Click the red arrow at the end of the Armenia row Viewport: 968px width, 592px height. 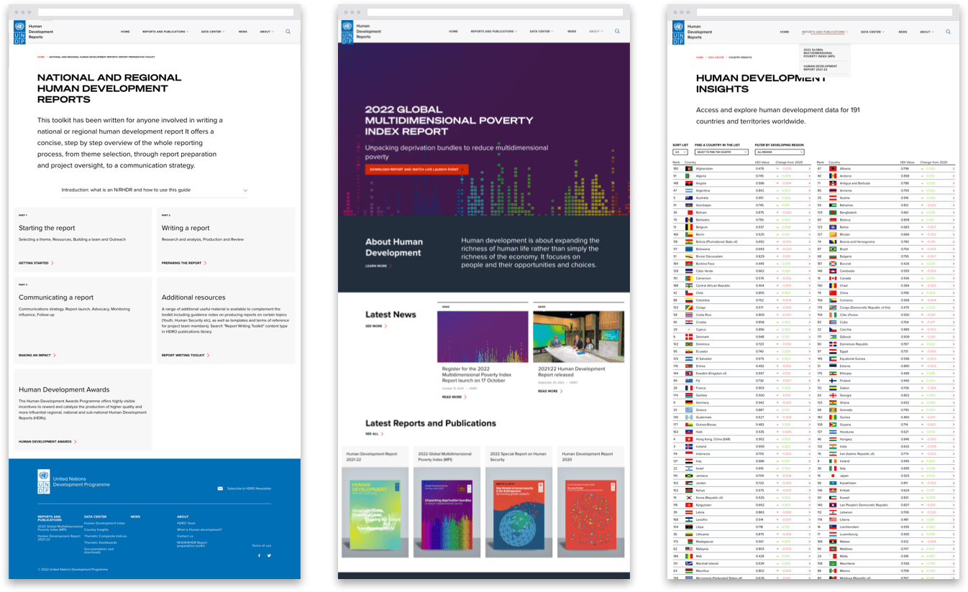(954, 190)
